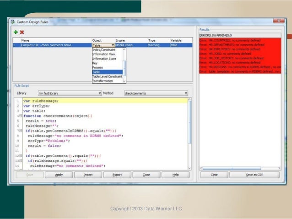Image resolution: width=292 pixels, height=219 pixels.
Task: Select the HR.COUNTRIES error result row
Action: coord(240,40)
